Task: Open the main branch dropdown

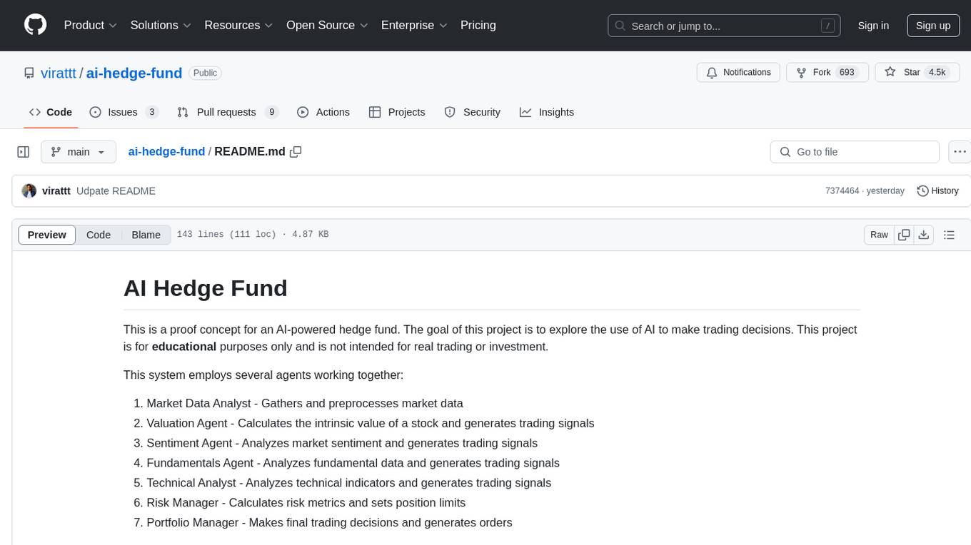Action: [x=79, y=152]
